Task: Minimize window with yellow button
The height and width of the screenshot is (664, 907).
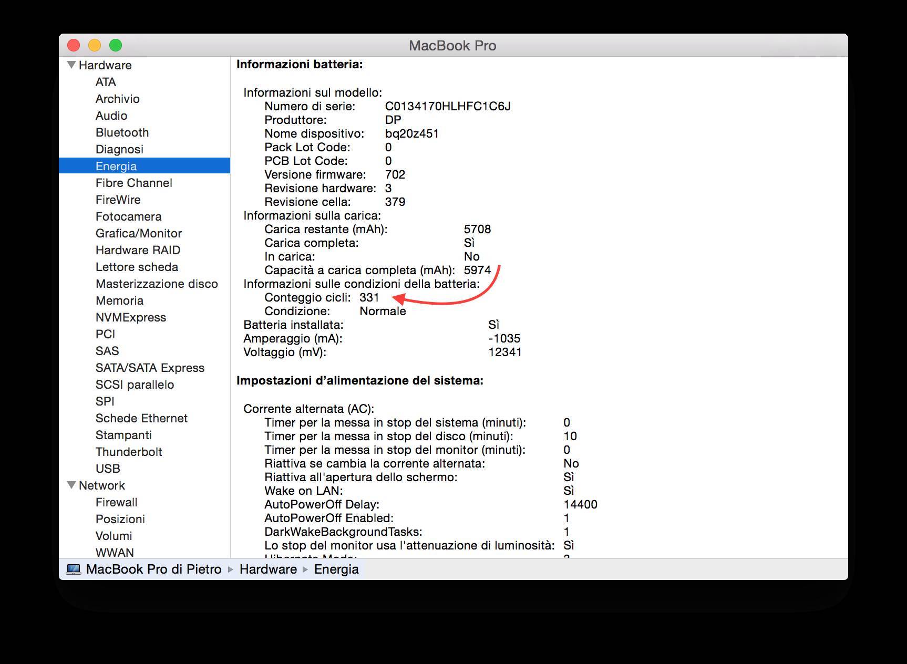Action: coord(95,46)
